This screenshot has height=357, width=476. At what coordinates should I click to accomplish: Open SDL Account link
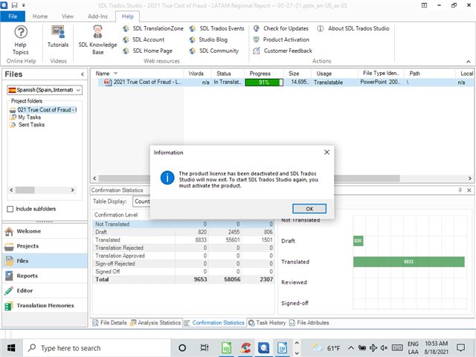pyautogui.click(x=144, y=39)
